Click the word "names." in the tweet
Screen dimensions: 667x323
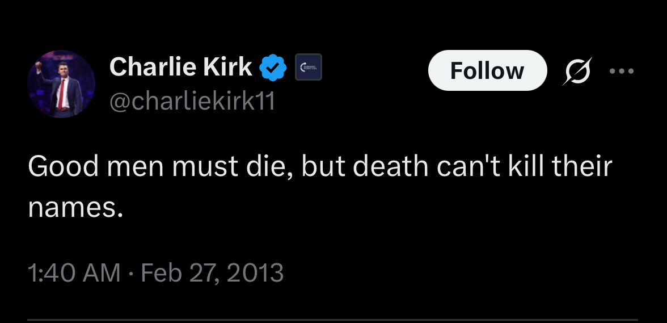(x=75, y=208)
